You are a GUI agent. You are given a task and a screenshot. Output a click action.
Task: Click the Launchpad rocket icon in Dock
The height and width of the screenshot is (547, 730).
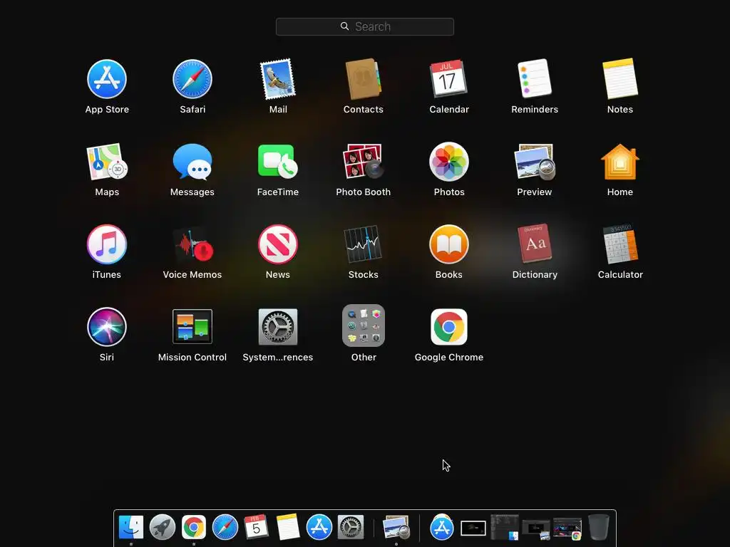[163, 527]
